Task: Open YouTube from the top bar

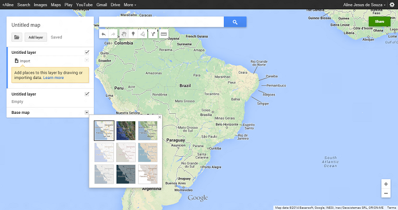Action: [x=84, y=5]
